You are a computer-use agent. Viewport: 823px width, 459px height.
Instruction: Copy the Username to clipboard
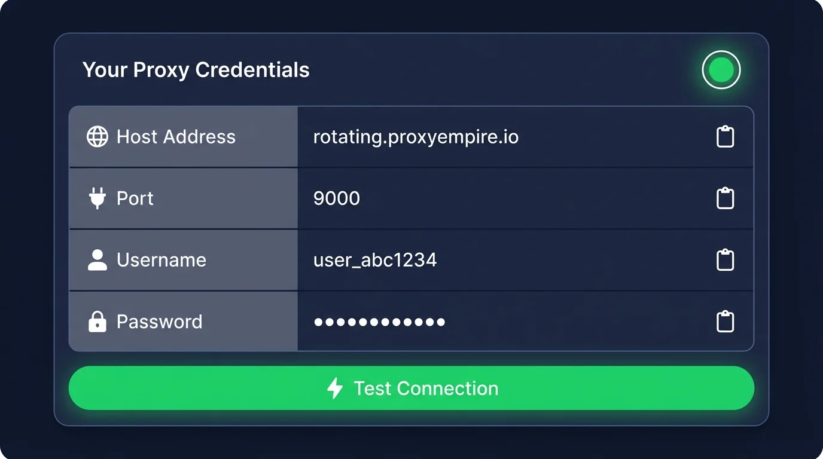(725, 260)
